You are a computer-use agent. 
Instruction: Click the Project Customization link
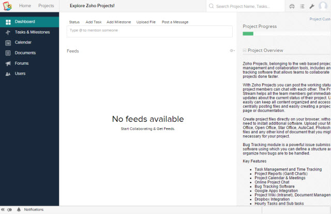click(x=320, y=19)
